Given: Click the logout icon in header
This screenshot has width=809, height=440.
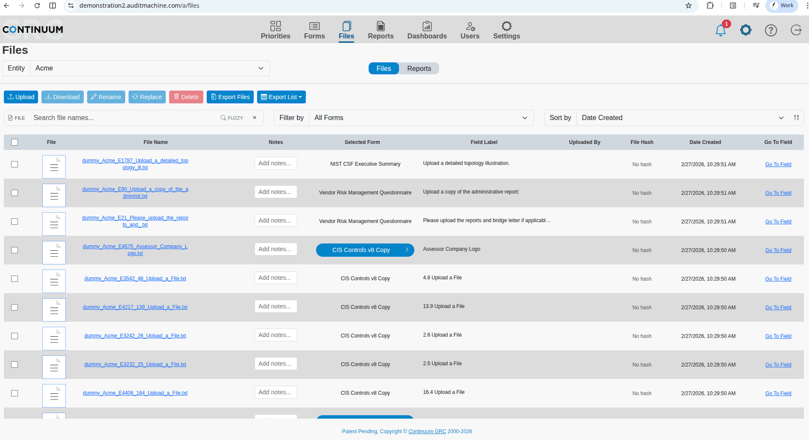Looking at the screenshot, I should (796, 30).
